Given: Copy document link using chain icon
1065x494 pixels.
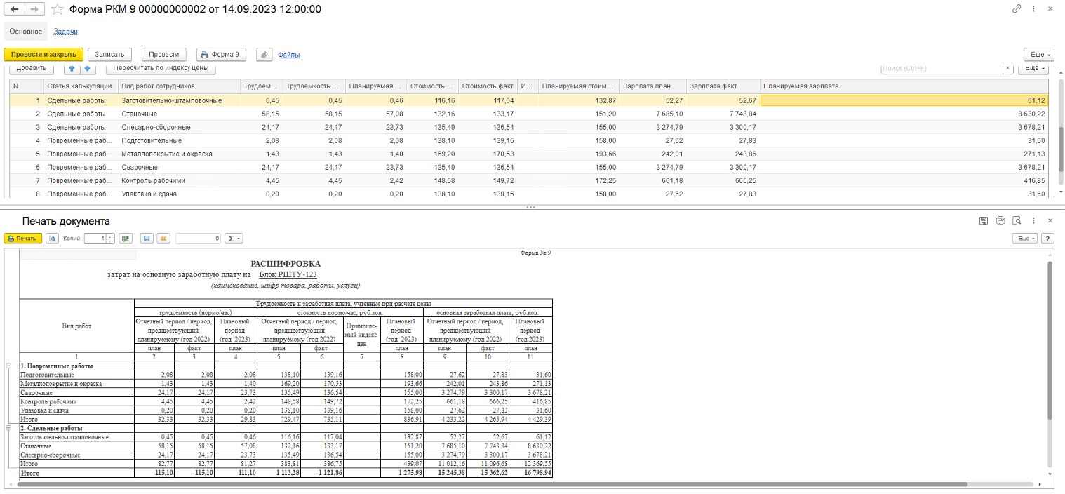Looking at the screenshot, I should pos(1017,9).
